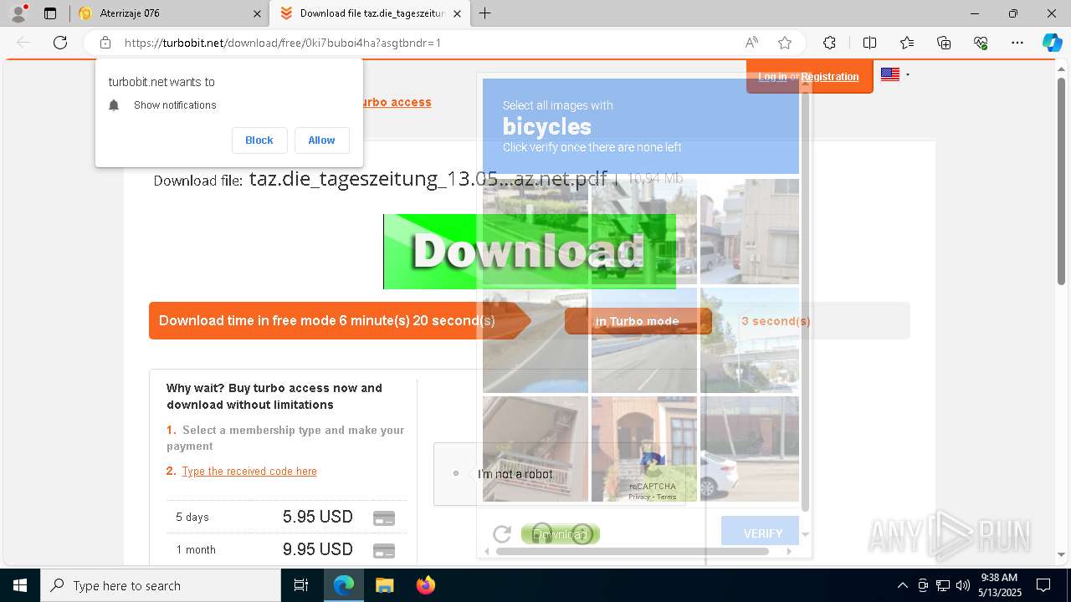
Task: Add this page to favorites with star icon
Action: (785, 43)
